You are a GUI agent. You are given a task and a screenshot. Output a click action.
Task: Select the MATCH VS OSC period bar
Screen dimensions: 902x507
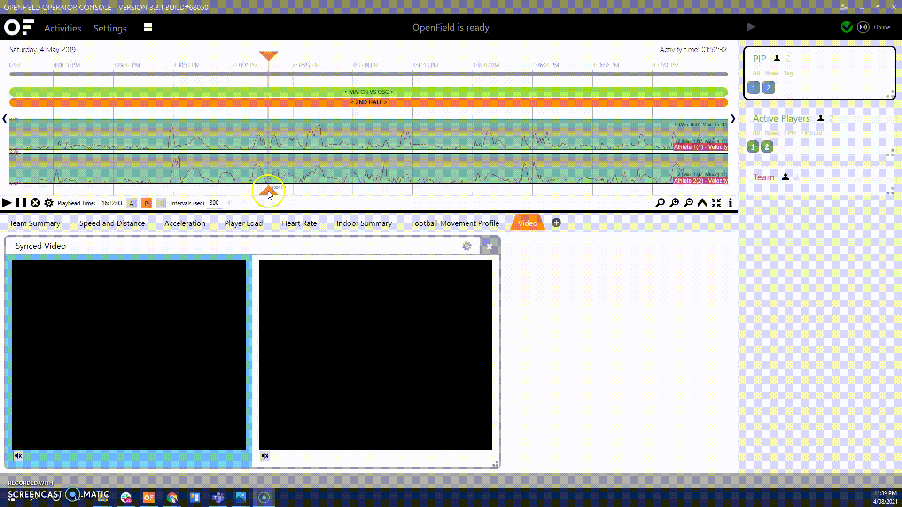(369, 92)
